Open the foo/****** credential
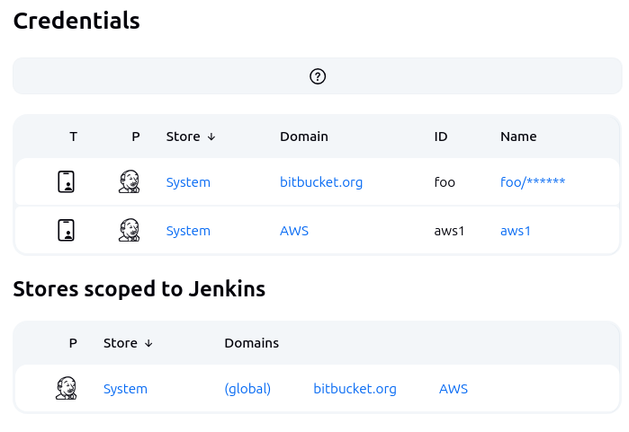 click(x=532, y=182)
